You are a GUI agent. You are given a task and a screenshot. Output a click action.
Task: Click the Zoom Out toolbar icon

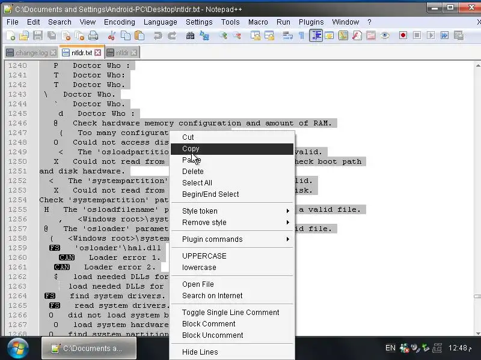(236, 36)
